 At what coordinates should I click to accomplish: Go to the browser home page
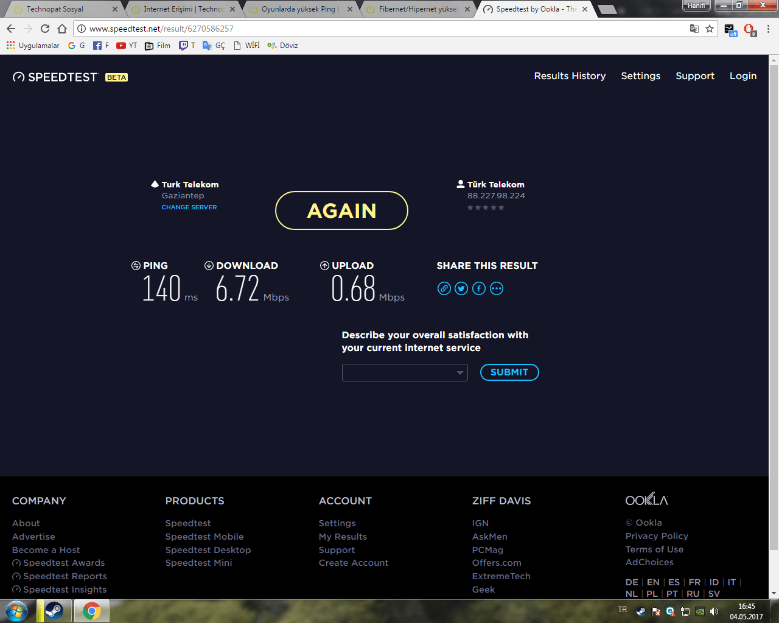click(62, 29)
